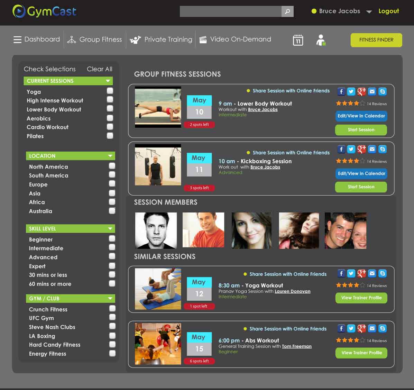The image size is (414, 390).
Task: Start the Lower Body Workout session
Action: 361,130
